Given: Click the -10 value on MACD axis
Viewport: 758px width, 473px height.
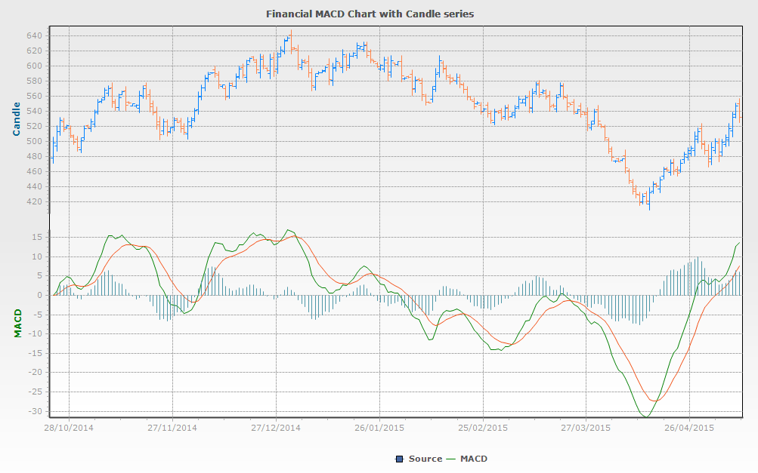Looking at the screenshot, I should pos(35,334).
